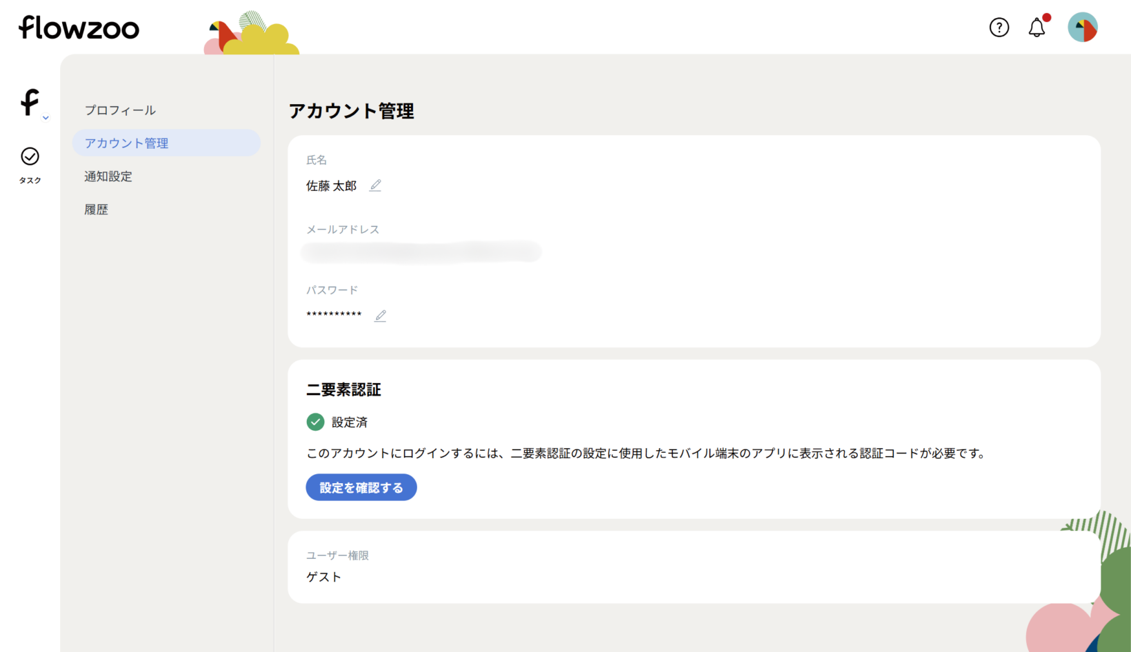
Task: Open the 履歴 menu item
Action: click(x=97, y=210)
